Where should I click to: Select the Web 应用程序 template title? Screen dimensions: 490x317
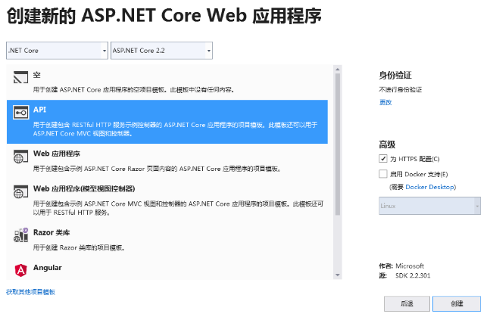pyautogui.click(x=57, y=154)
